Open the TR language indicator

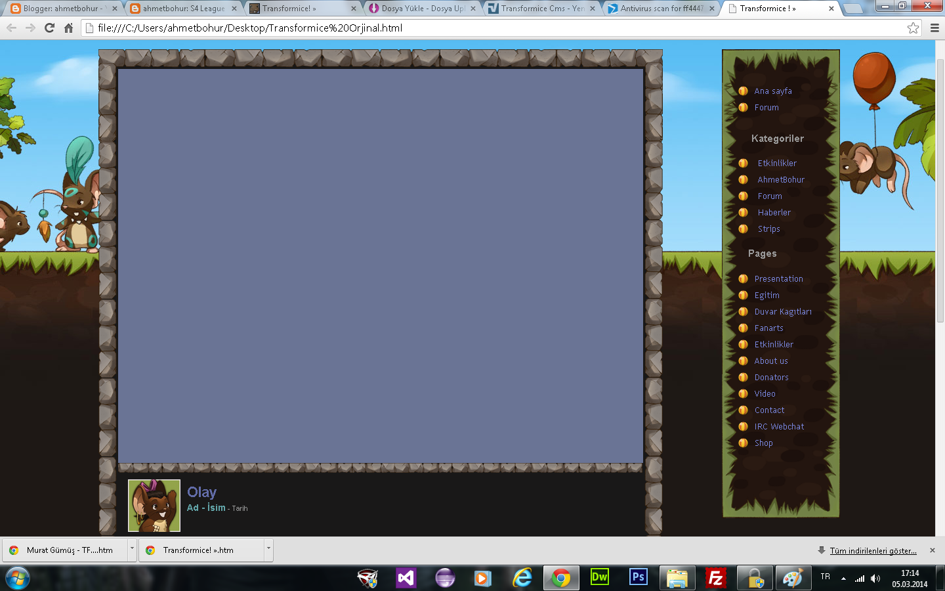click(825, 577)
